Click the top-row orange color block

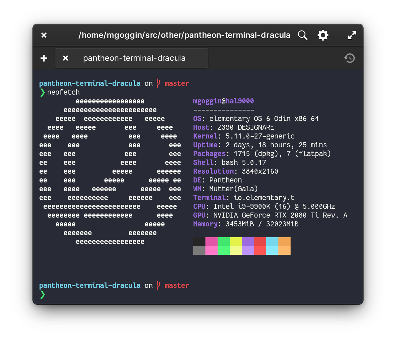(x=284, y=242)
